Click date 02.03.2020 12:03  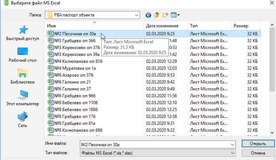(161, 68)
